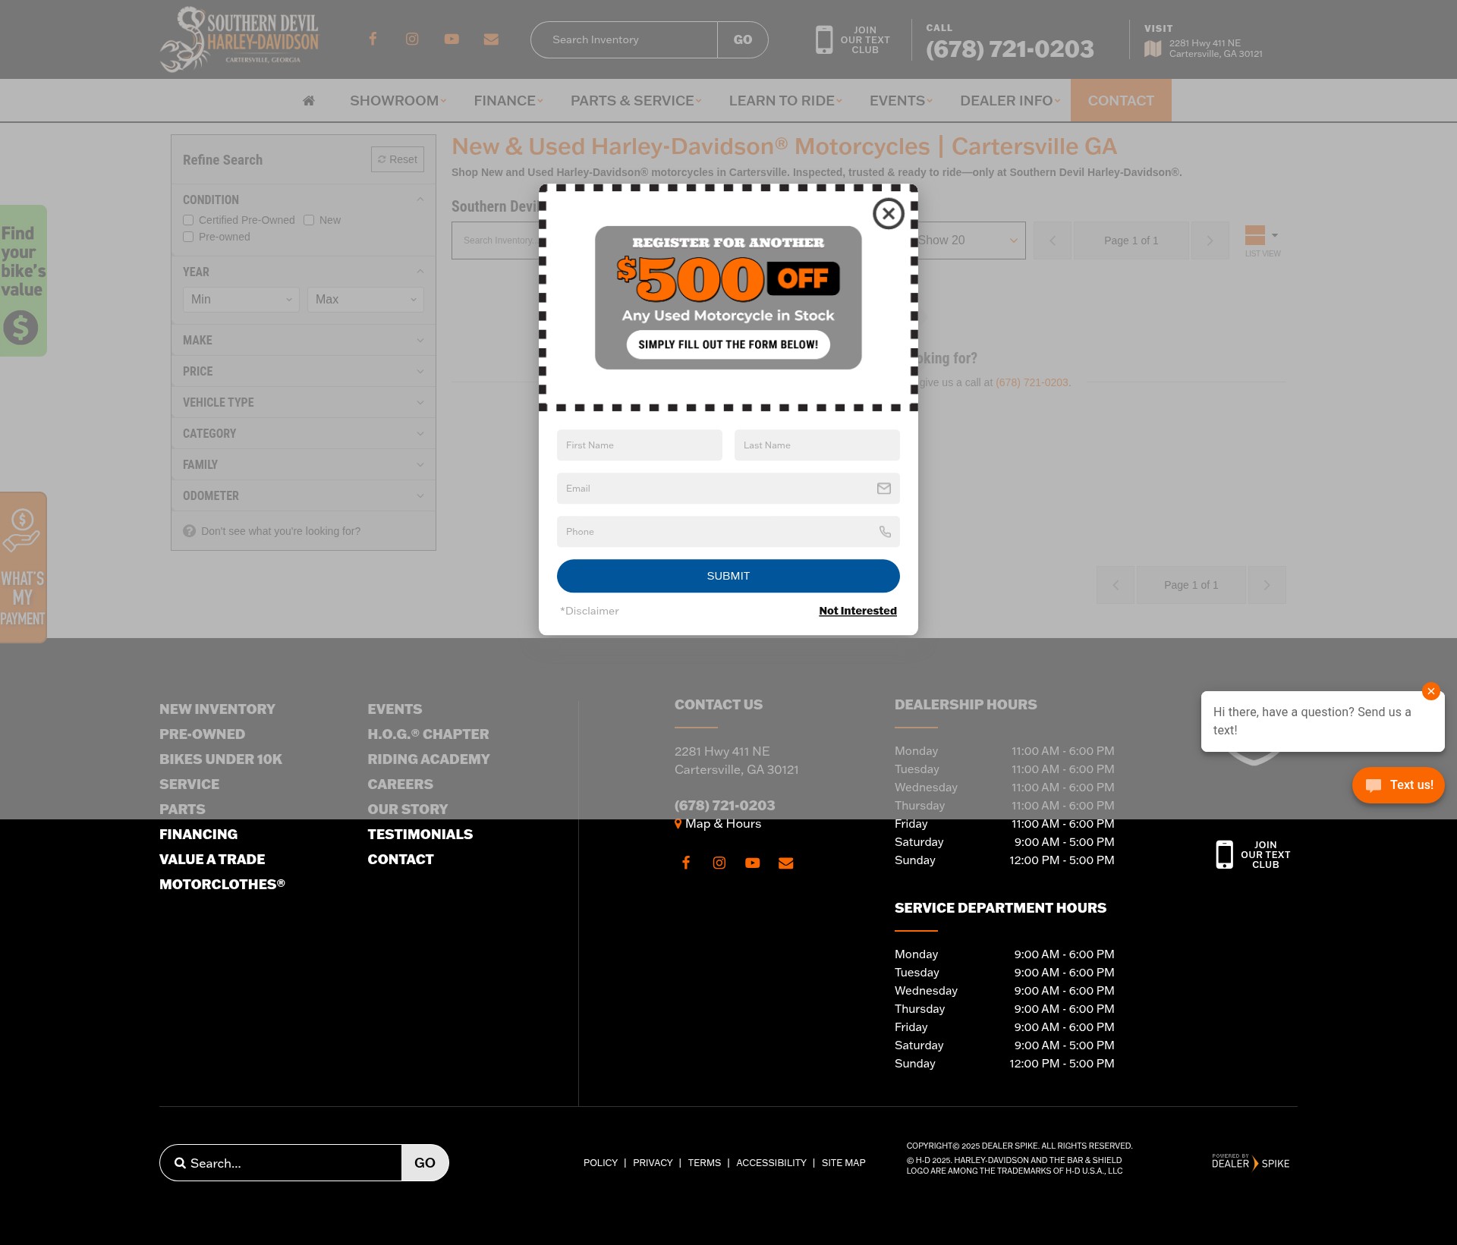This screenshot has width=1457, height=1245.
Task: Click the Text us! chat button
Action: click(1399, 785)
